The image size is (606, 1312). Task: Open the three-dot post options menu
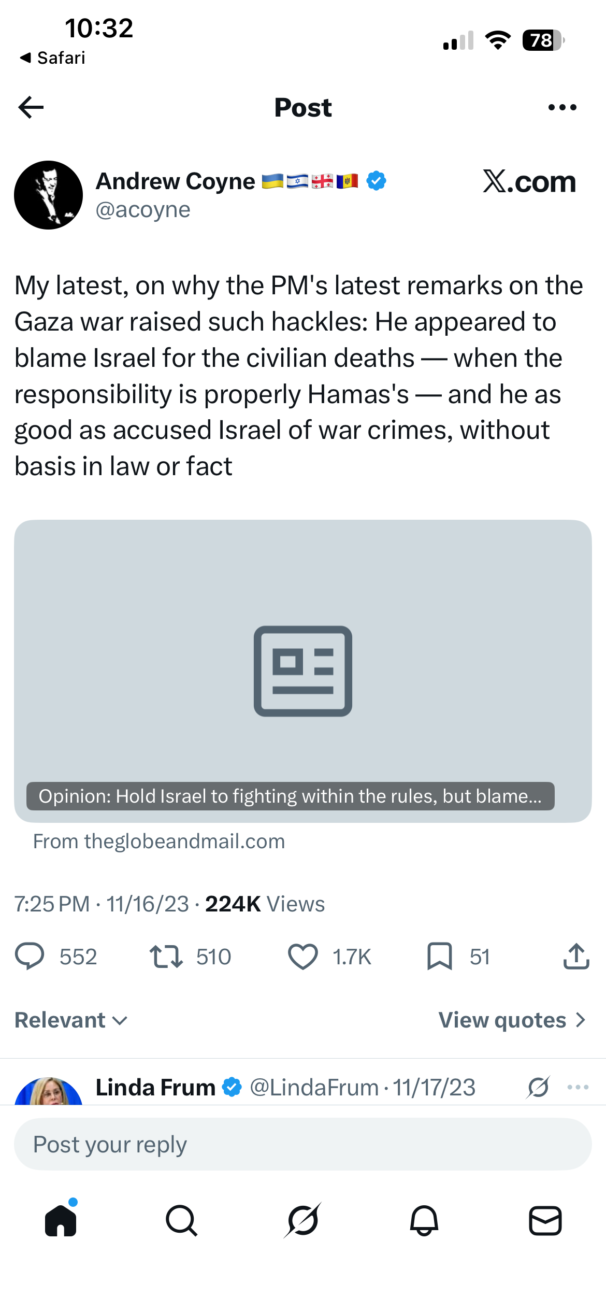562,107
